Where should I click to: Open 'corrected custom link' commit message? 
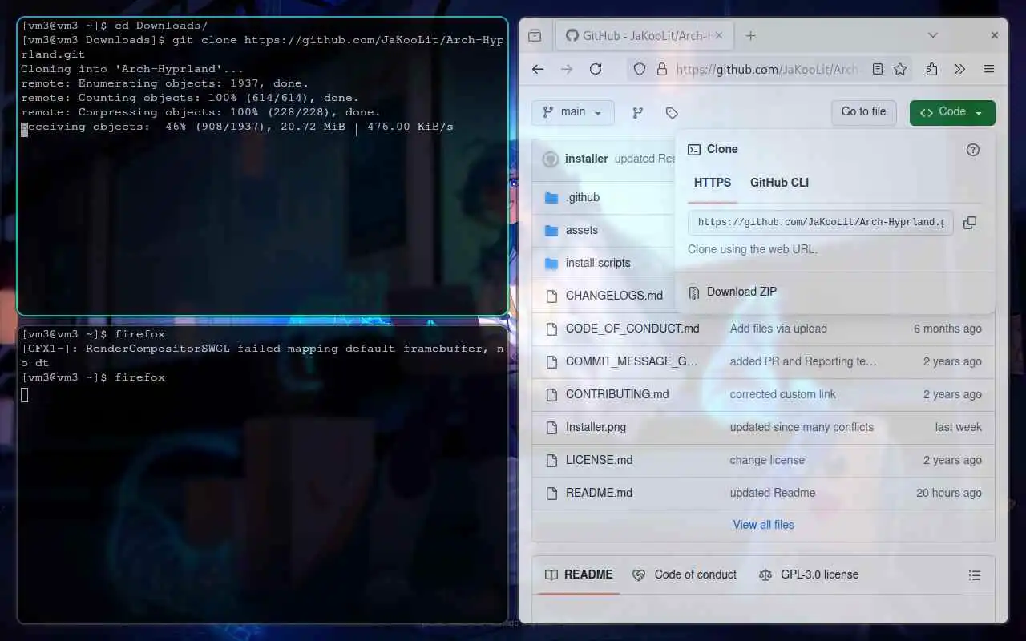[782, 394]
